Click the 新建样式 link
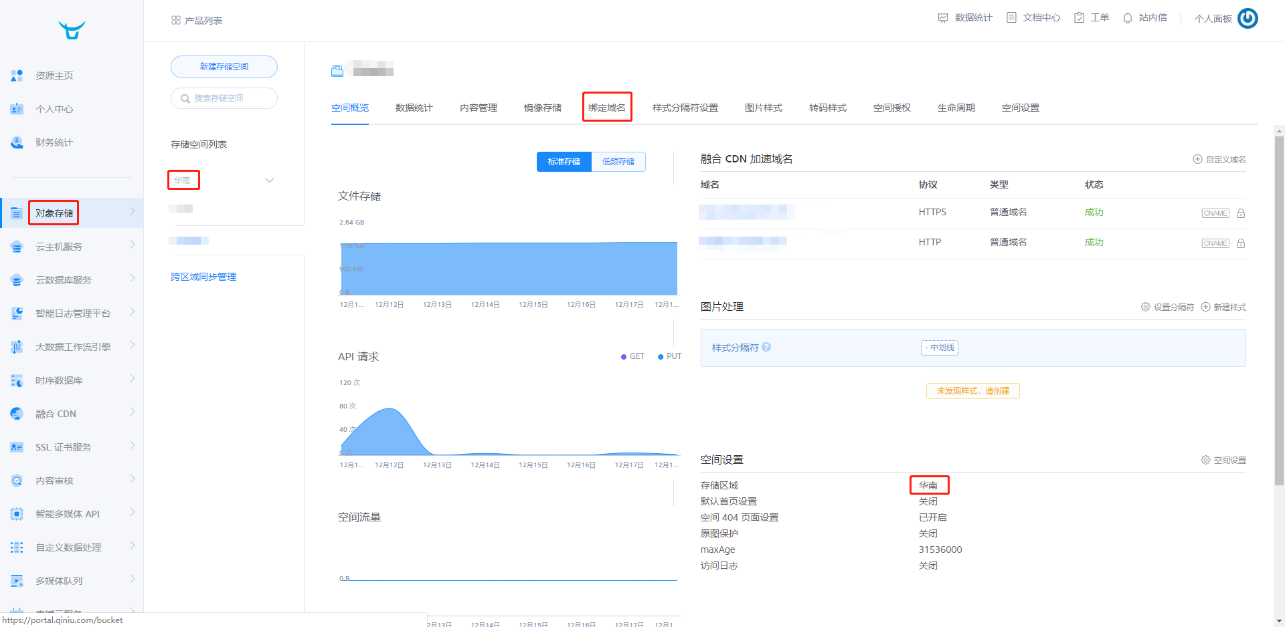 tap(1223, 307)
